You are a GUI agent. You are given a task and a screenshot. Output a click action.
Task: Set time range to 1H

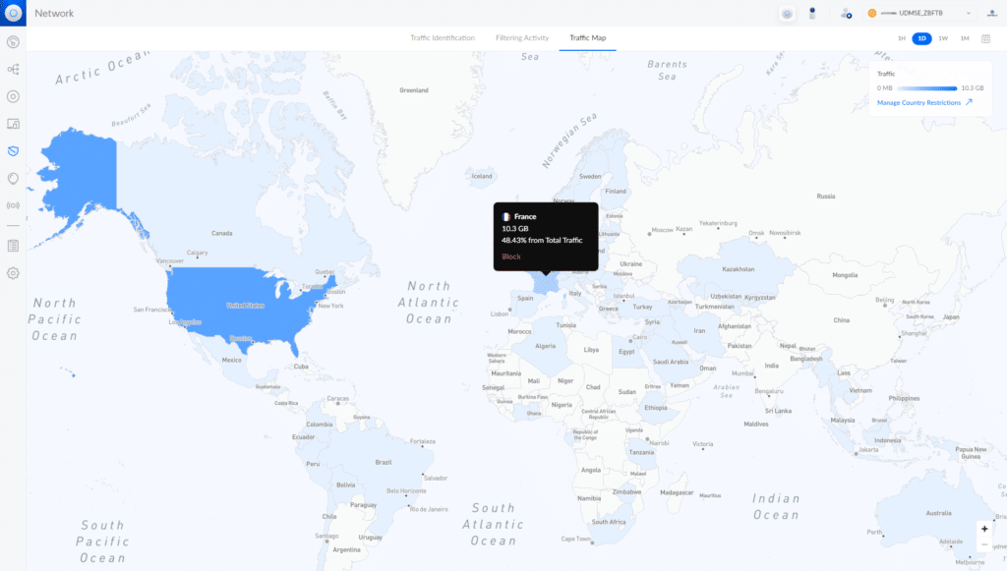(x=902, y=38)
